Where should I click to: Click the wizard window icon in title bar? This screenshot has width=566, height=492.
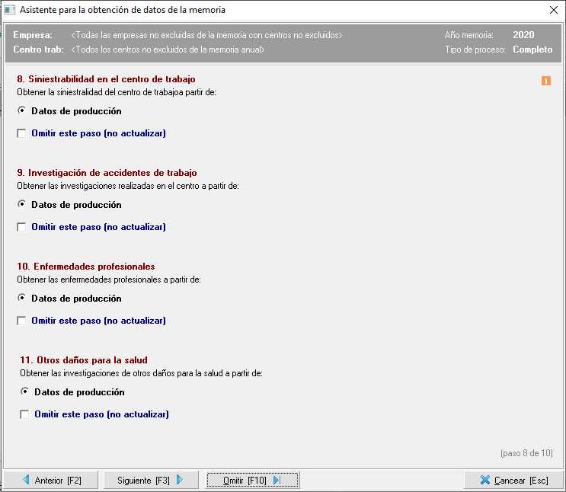[x=10, y=11]
